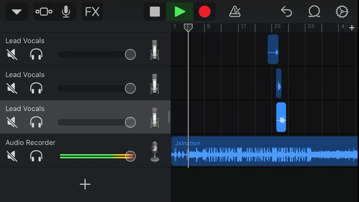Screen dimensions: 359x202
Task: Select the audio region on the first Lead Vocals track
Action: (x=273, y=49)
